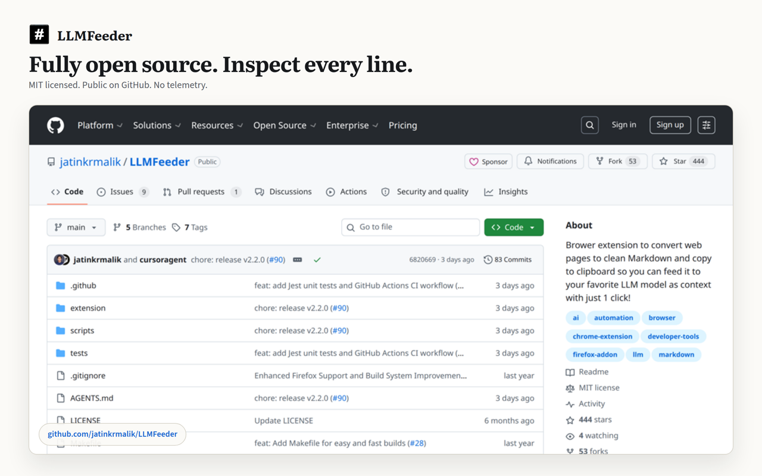
Task: Open the 5 Branches link
Action: [139, 227]
